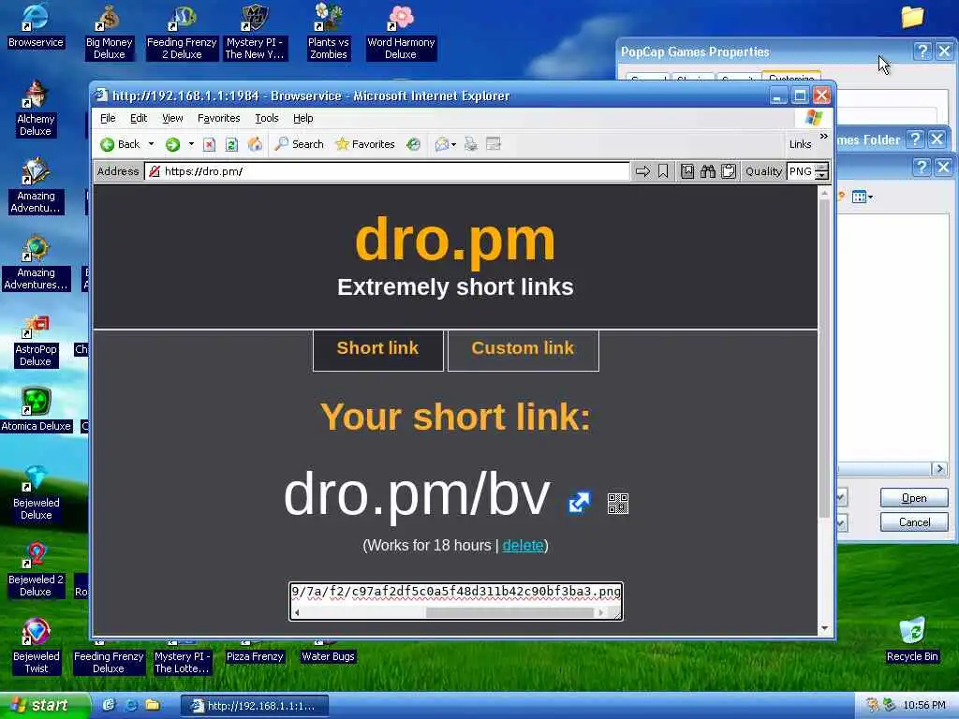Screen dimensions: 959x719
Task: Click the Edit toolbar icon next to Print
Action: click(493, 144)
